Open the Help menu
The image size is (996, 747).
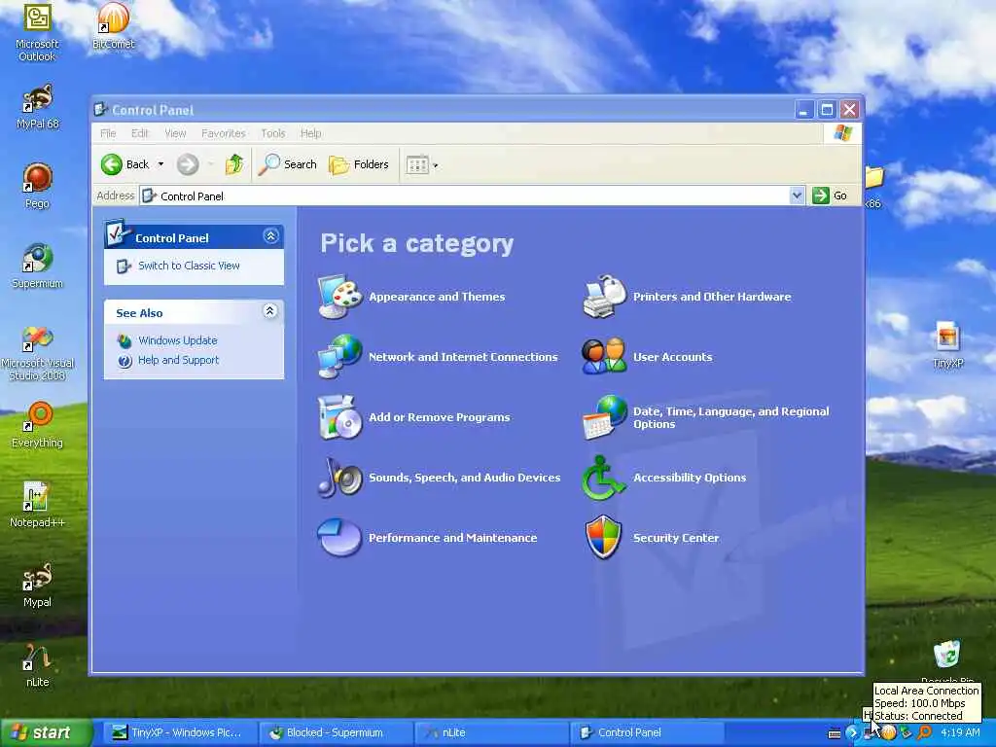pyautogui.click(x=310, y=133)
